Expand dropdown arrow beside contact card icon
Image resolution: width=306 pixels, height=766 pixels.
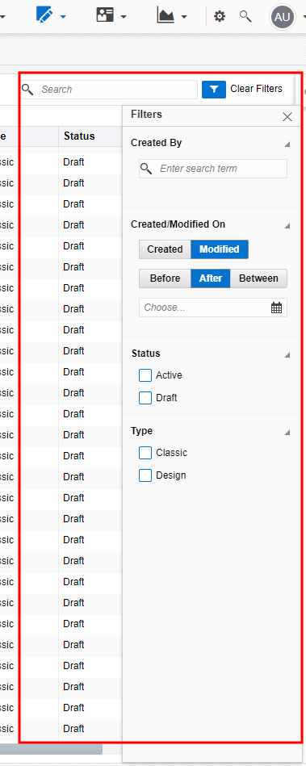click(x=124, y=17)
